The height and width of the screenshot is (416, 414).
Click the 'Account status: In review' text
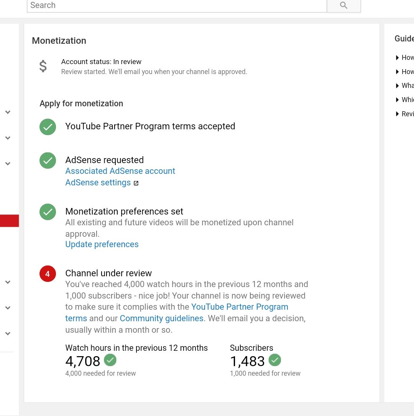point(101,61)
